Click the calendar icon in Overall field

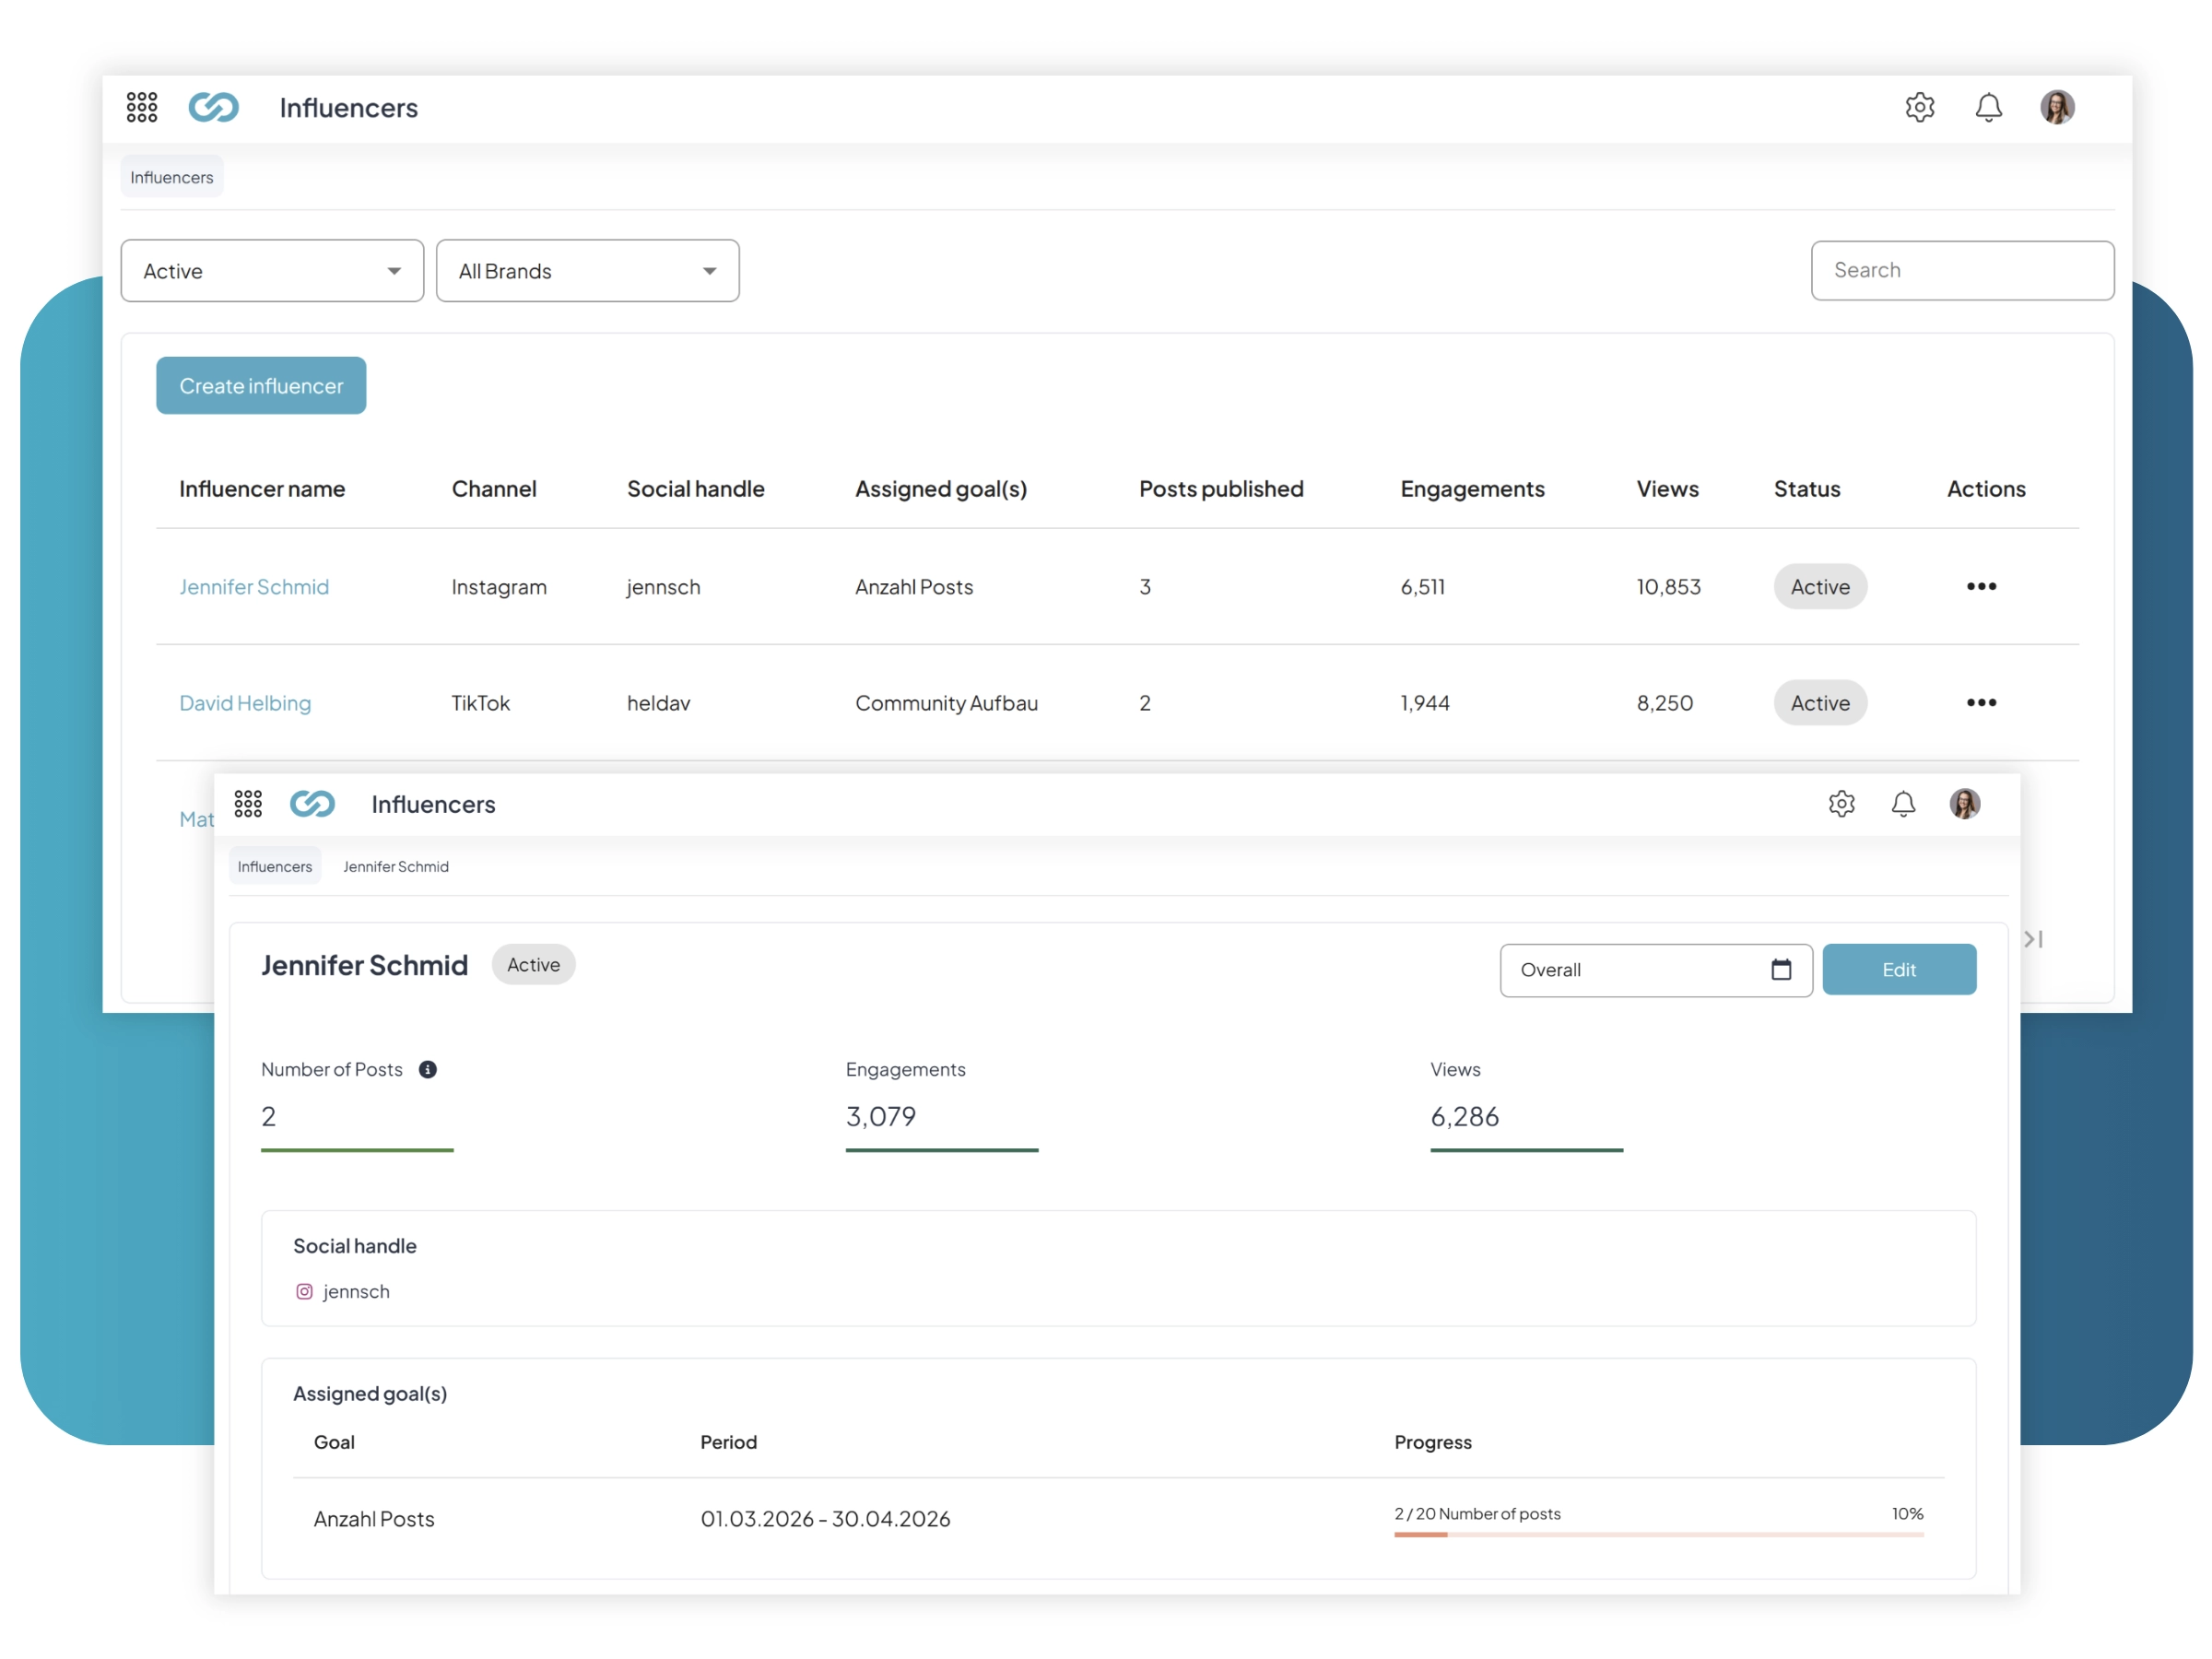(x=1780, y=969)
